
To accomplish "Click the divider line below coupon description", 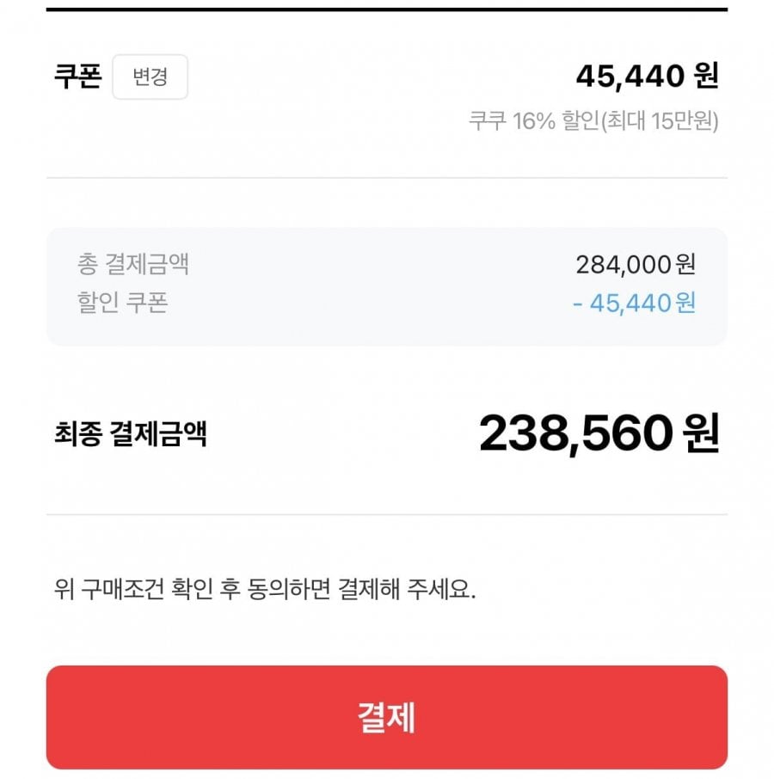I will [x=387, y=178].
